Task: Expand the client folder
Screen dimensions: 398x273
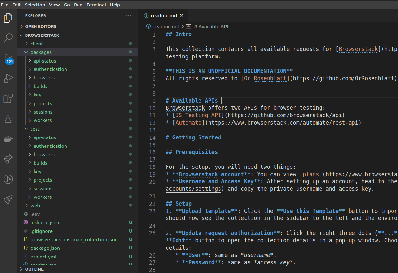Action: 36,44
